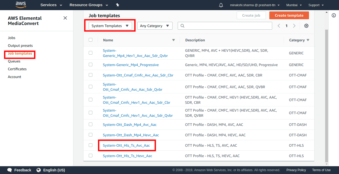Open System-Generic_Mp4_Progressive template link

coord(131,65)
